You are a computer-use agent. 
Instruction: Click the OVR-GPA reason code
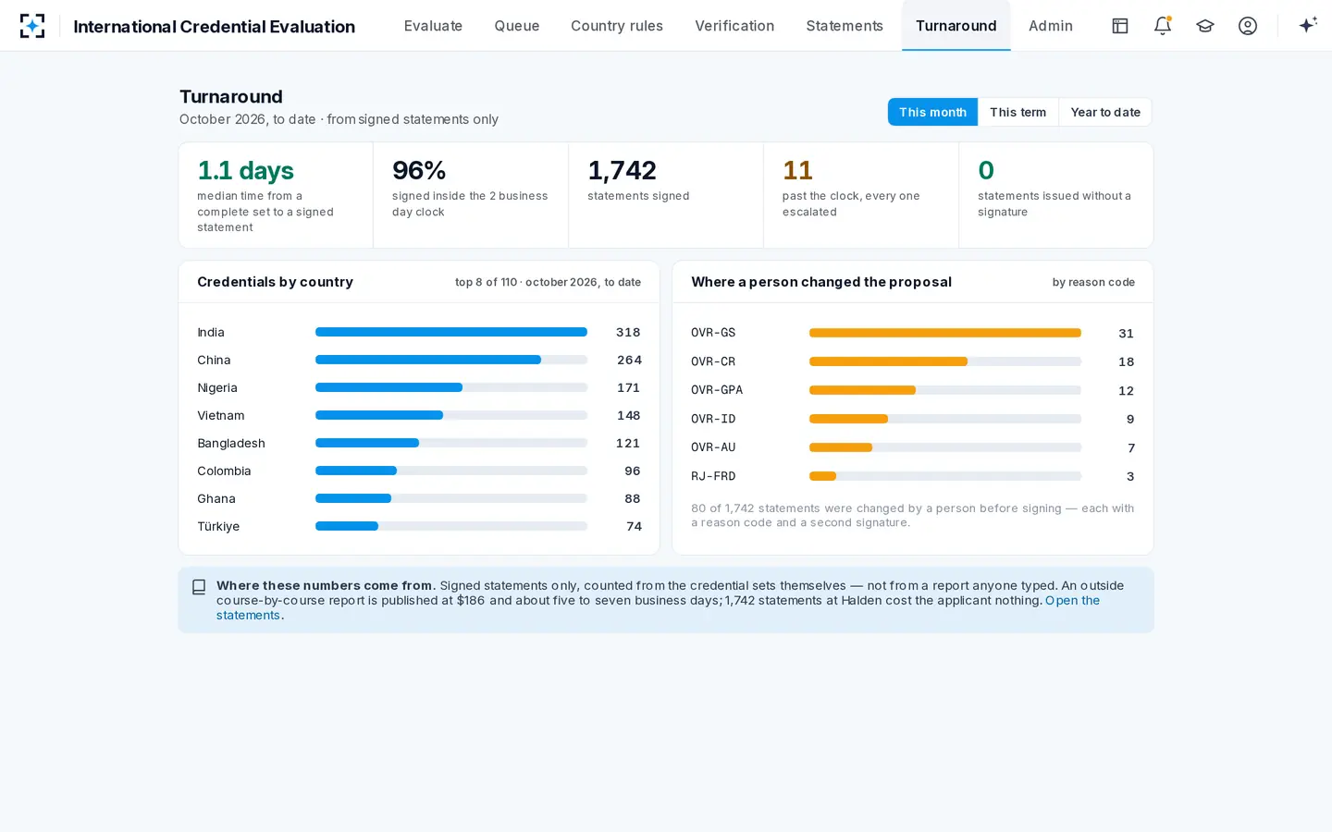717,390
